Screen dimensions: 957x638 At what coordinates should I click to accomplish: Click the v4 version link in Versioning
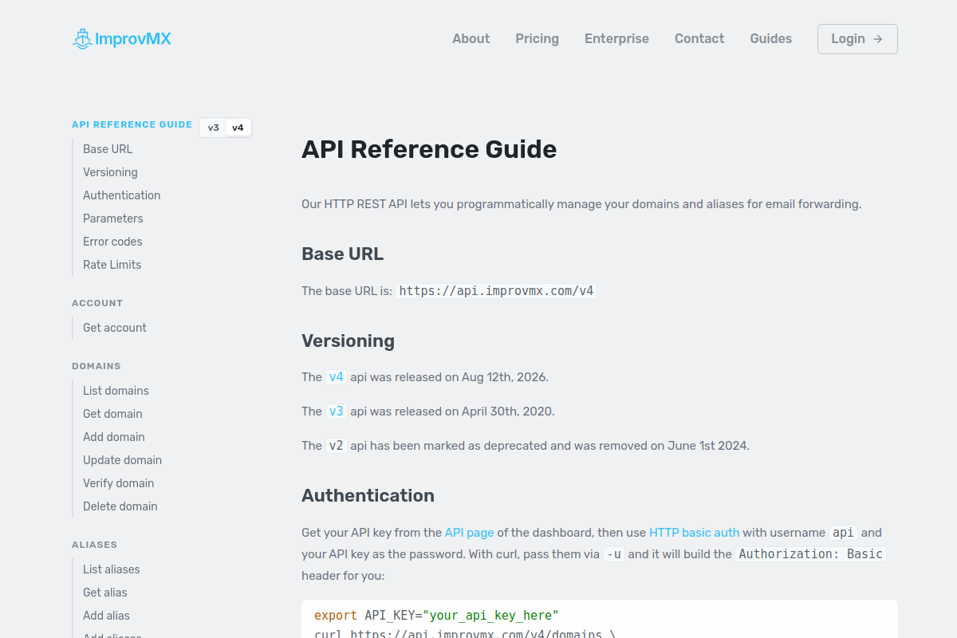(337, 377)
